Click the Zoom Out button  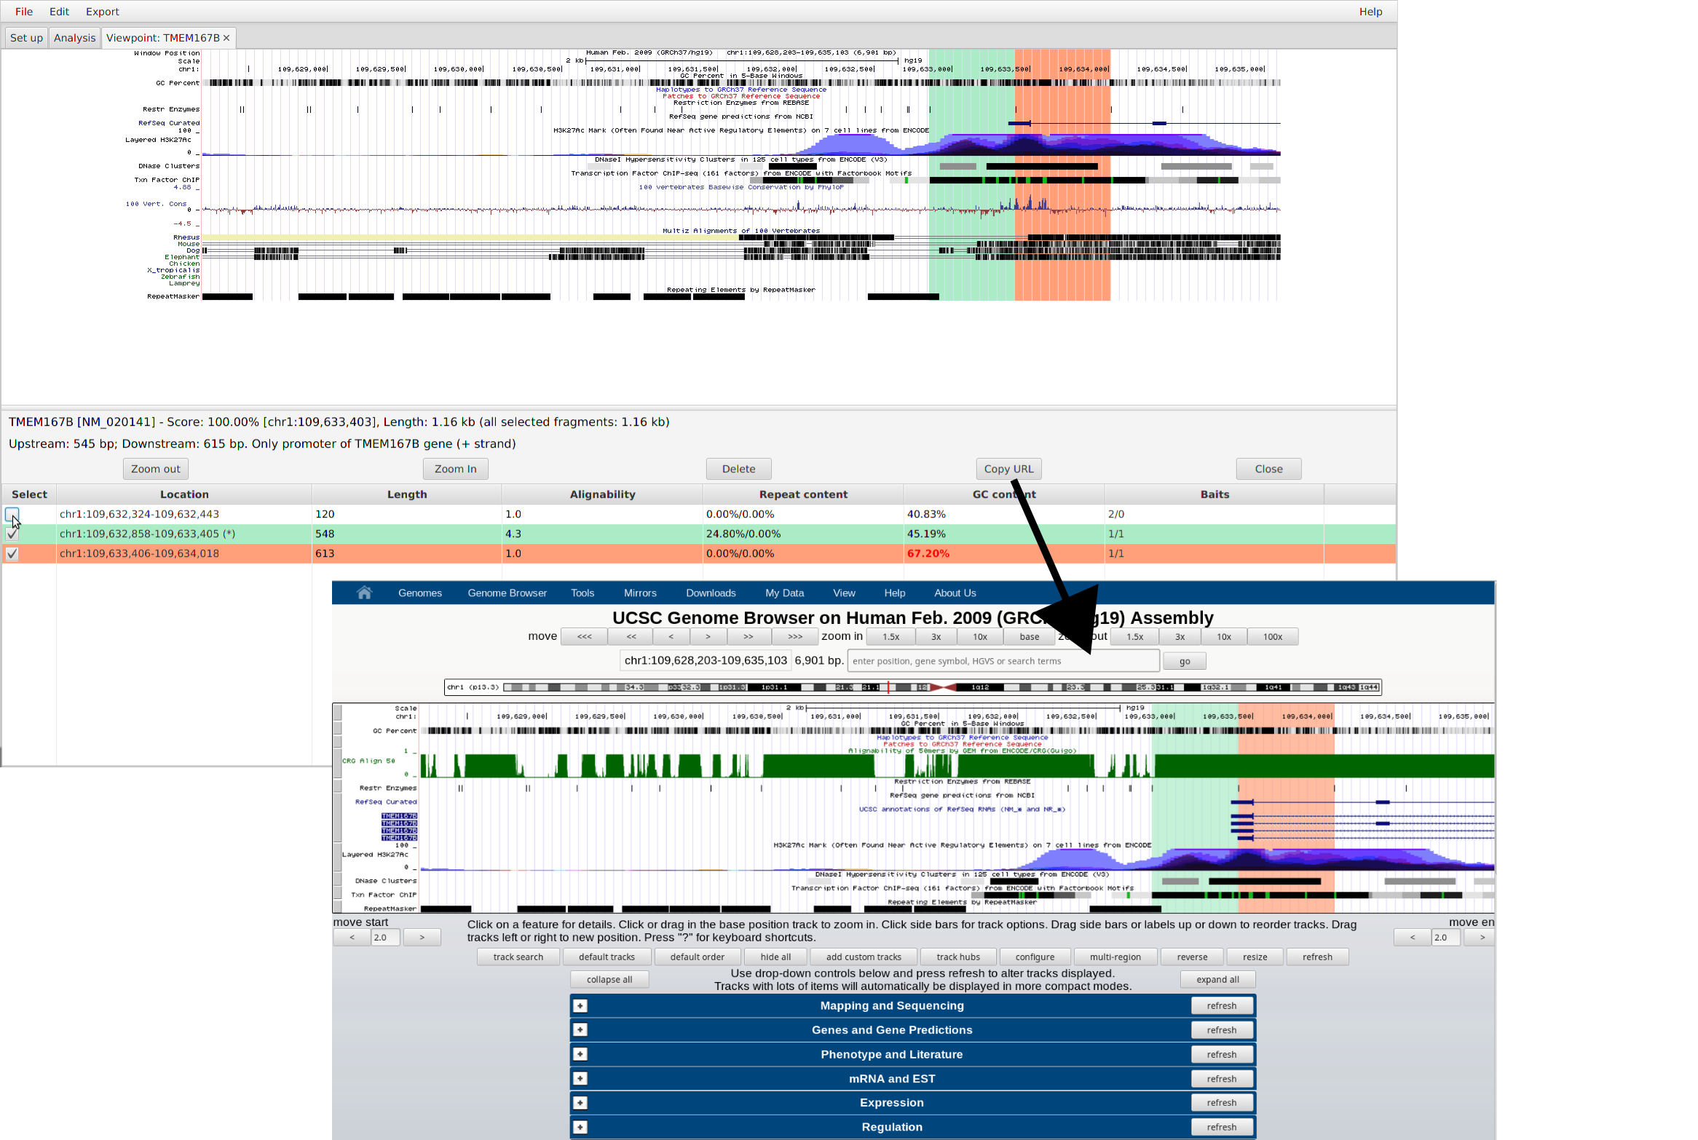(x=155, y=468)
